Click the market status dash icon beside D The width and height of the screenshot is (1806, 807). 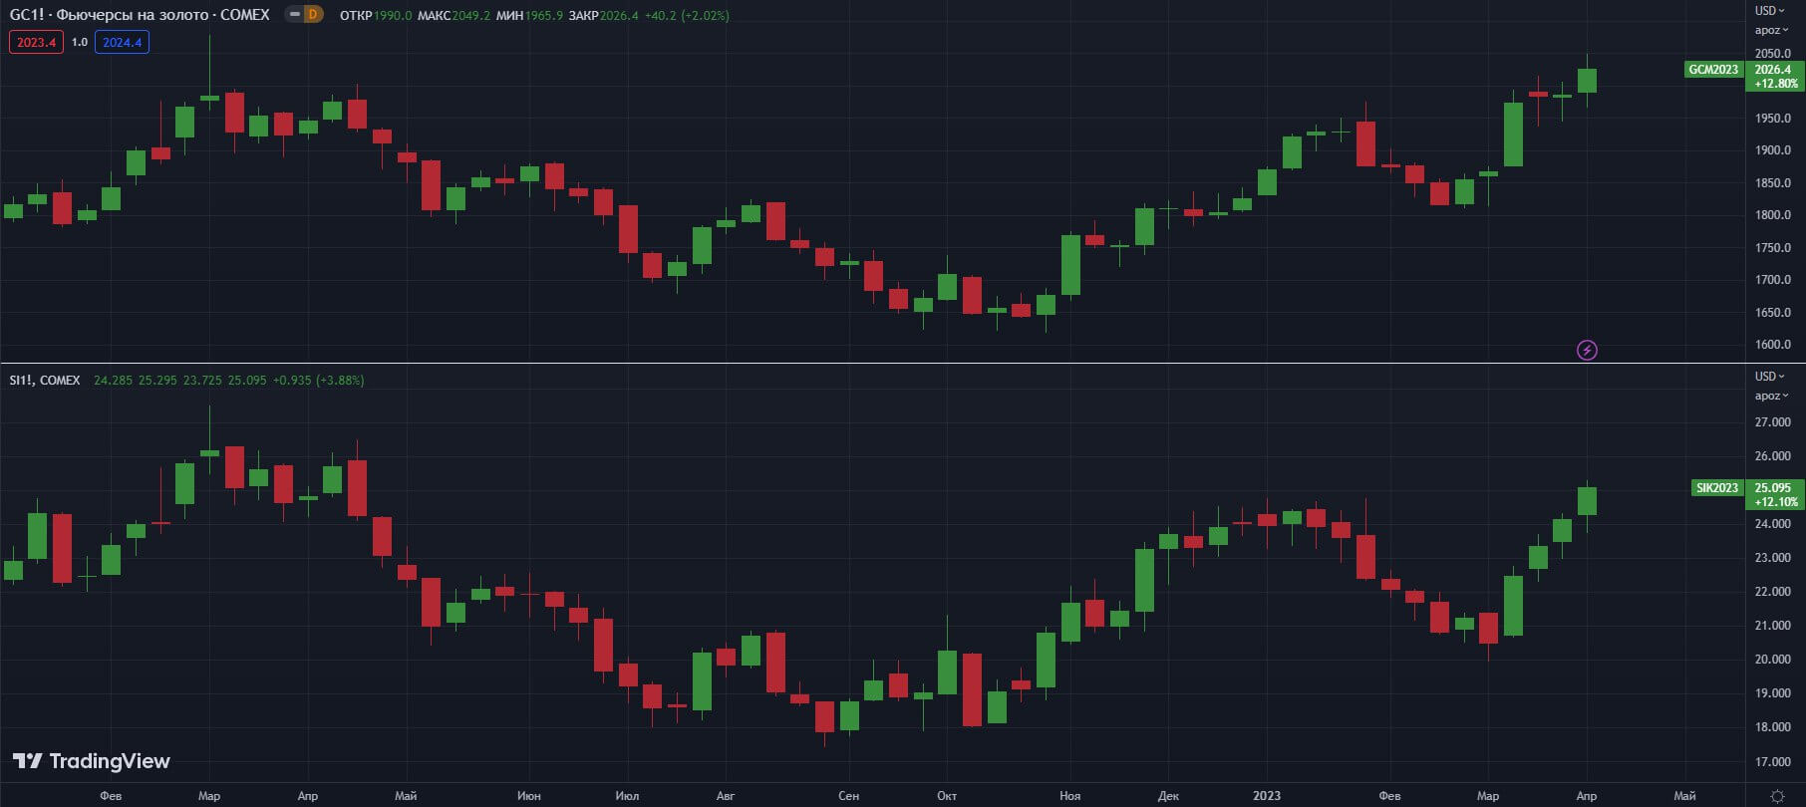[295, 15]
